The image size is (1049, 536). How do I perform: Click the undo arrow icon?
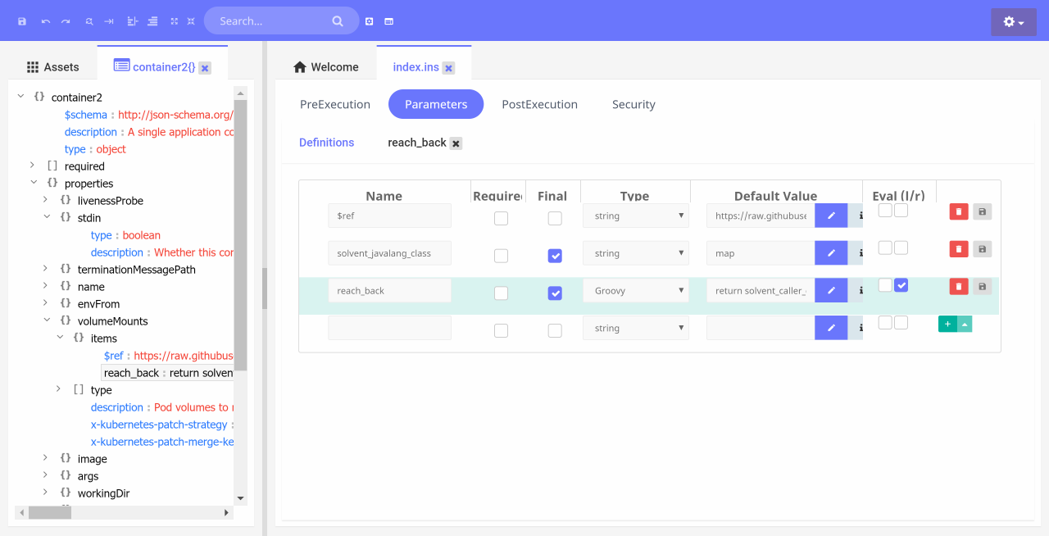[x=45, y=21]
